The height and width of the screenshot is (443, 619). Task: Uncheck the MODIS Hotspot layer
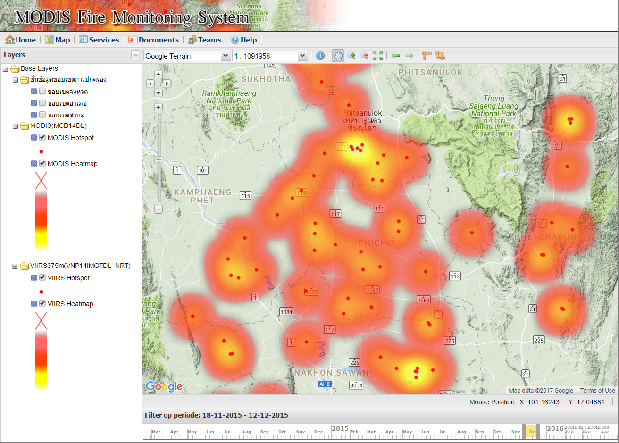click(42, 137)
